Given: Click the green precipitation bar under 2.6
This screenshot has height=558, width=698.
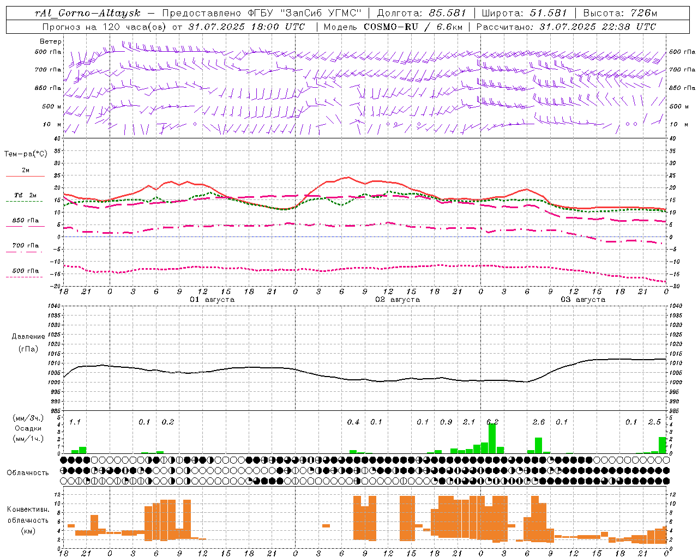Looking at the screenshot, I should pyautogui.click(x=538, y=446).
